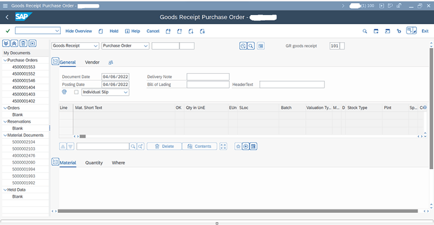Collapse all nodes in the overview tree

click(x=14, y=43)
